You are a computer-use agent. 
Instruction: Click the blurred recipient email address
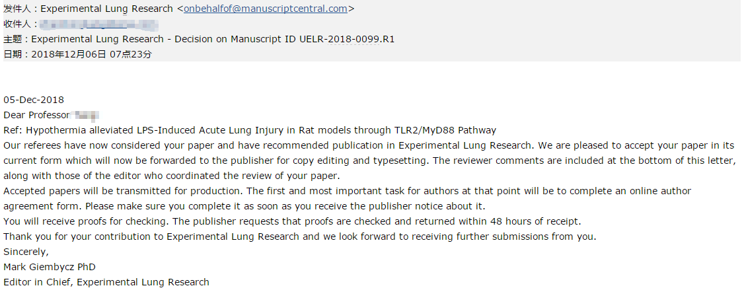click(99, 24)
